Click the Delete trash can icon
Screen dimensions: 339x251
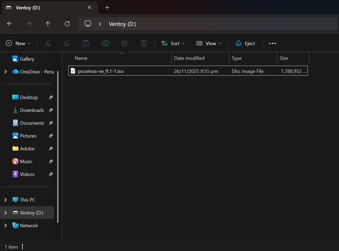tap(144, 43)
